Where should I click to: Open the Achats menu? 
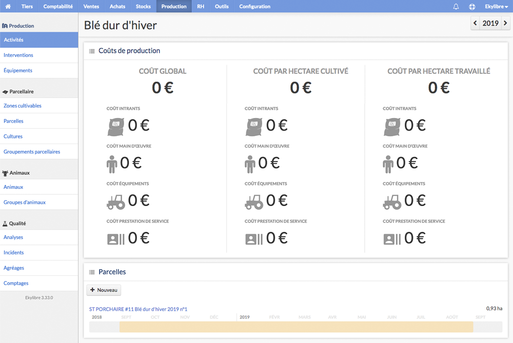pos(117,6)
